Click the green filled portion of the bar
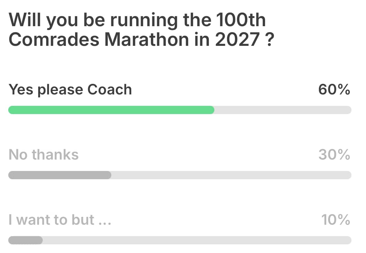The width and height of the screenshot is (366, 253). (x=111, y=110)
